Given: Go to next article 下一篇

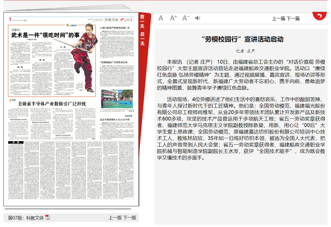Looking at the screenshot, I should (293, 19).
